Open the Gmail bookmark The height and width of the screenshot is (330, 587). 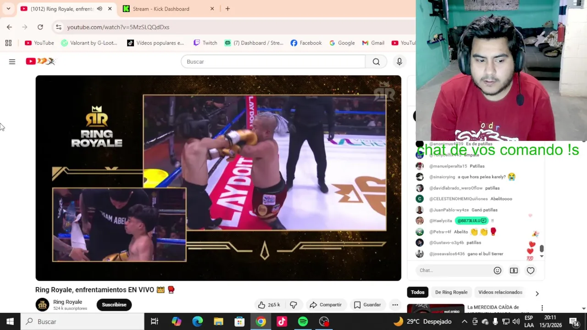click(373, 43)
